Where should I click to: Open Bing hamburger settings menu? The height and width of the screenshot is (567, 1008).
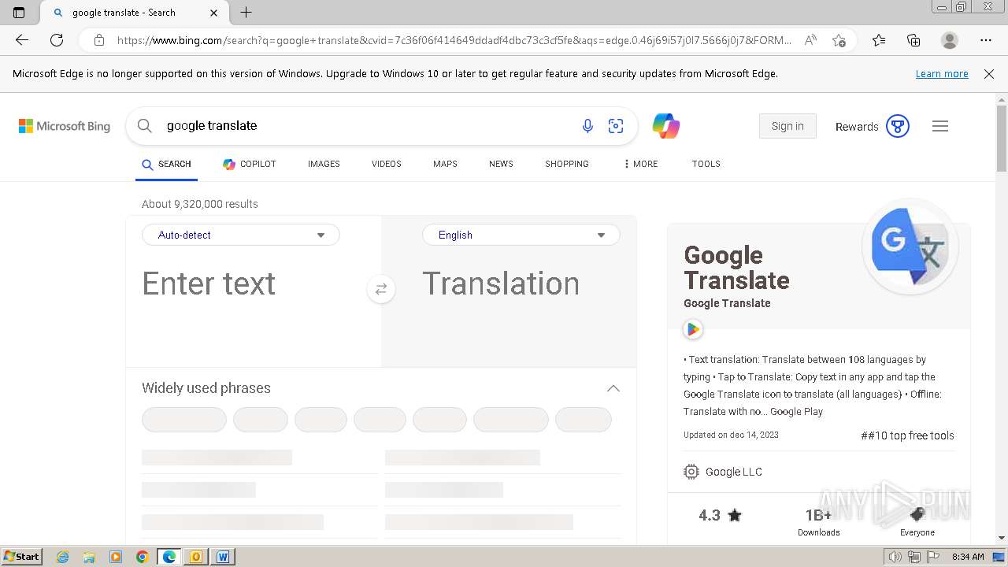coord(940,126)
